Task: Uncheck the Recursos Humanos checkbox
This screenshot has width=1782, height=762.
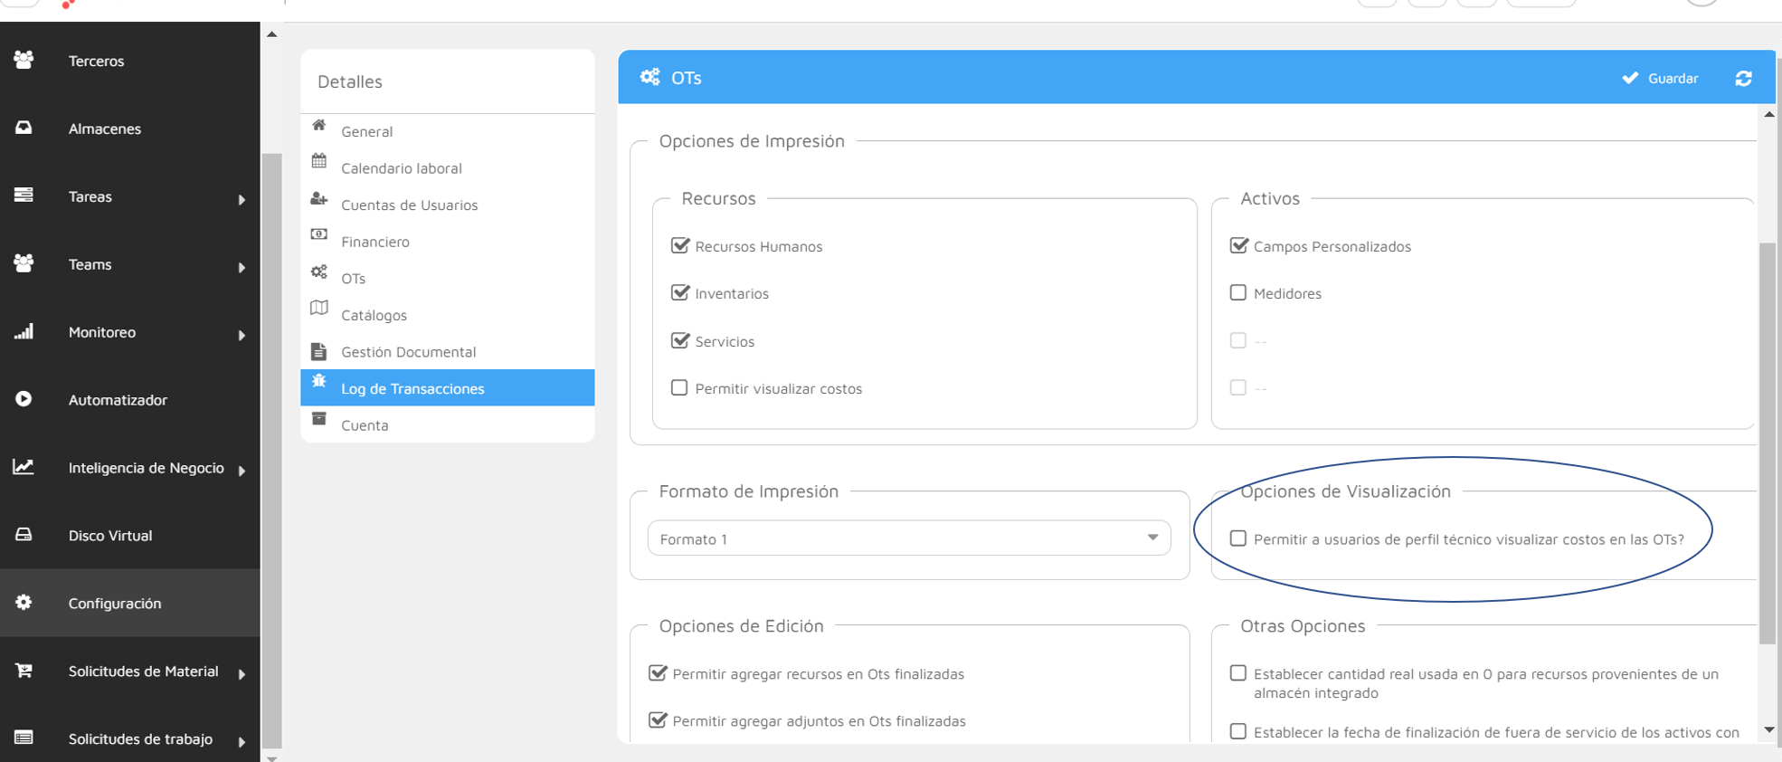Action: (x=680, y=245)
